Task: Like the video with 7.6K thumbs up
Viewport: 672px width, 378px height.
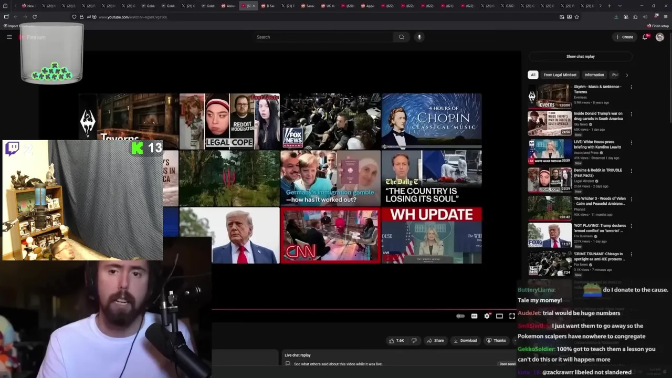Action: click(x=396, y=341)
